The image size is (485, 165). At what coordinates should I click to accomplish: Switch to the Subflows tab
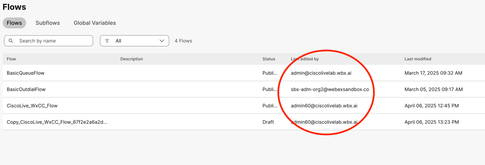47,23
